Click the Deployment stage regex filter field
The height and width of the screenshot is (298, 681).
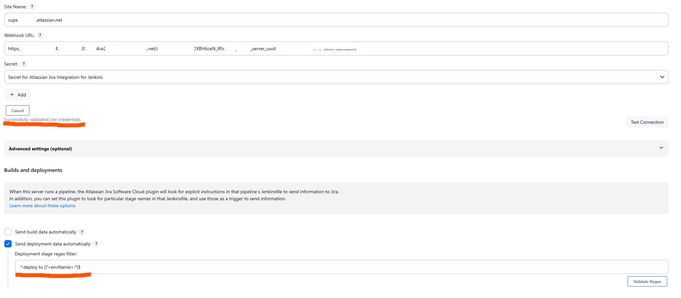(x=341, y=267)
